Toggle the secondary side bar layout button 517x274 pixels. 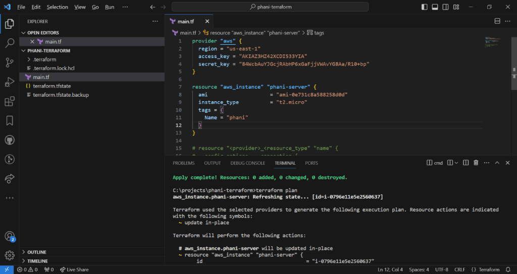tap(446, 7)
